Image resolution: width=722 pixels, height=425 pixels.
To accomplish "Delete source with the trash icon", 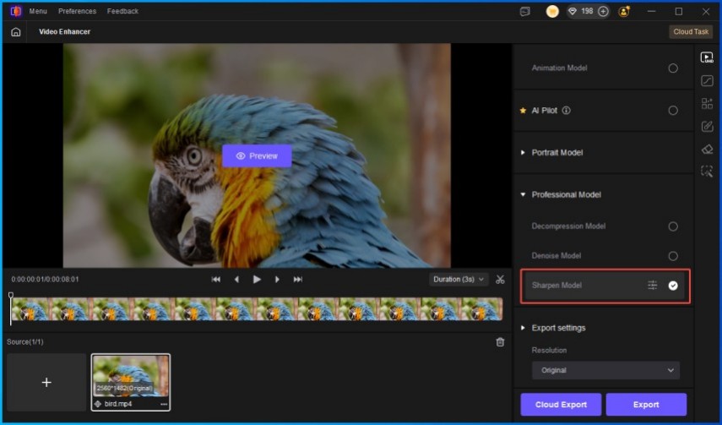I will tap(500, 342).
